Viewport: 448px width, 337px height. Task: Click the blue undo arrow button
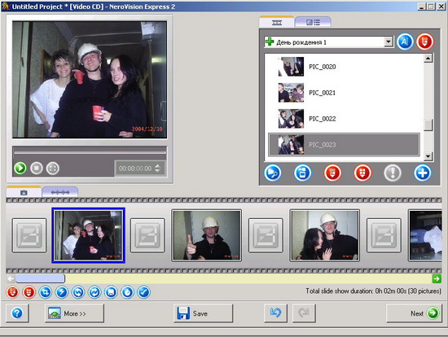[275, 313]
